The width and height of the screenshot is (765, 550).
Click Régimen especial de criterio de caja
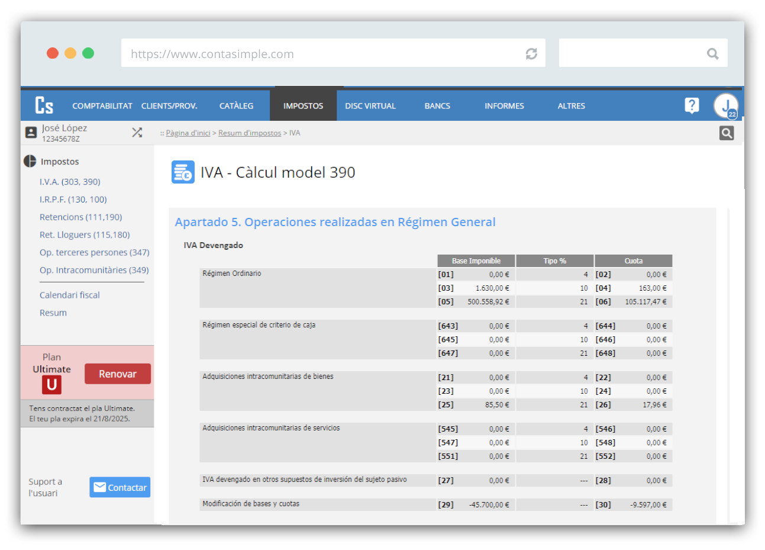[259, 325]
